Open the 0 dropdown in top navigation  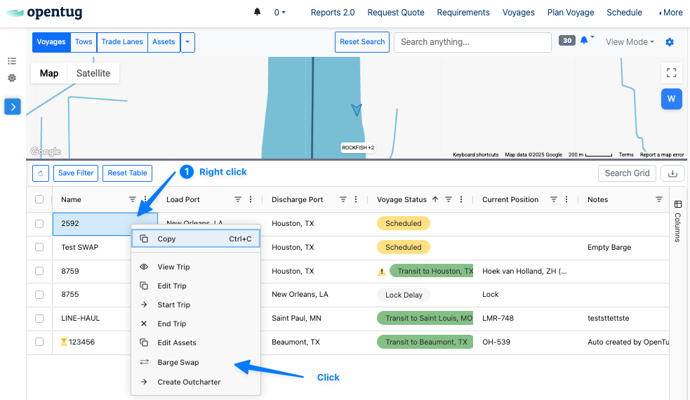279,13
